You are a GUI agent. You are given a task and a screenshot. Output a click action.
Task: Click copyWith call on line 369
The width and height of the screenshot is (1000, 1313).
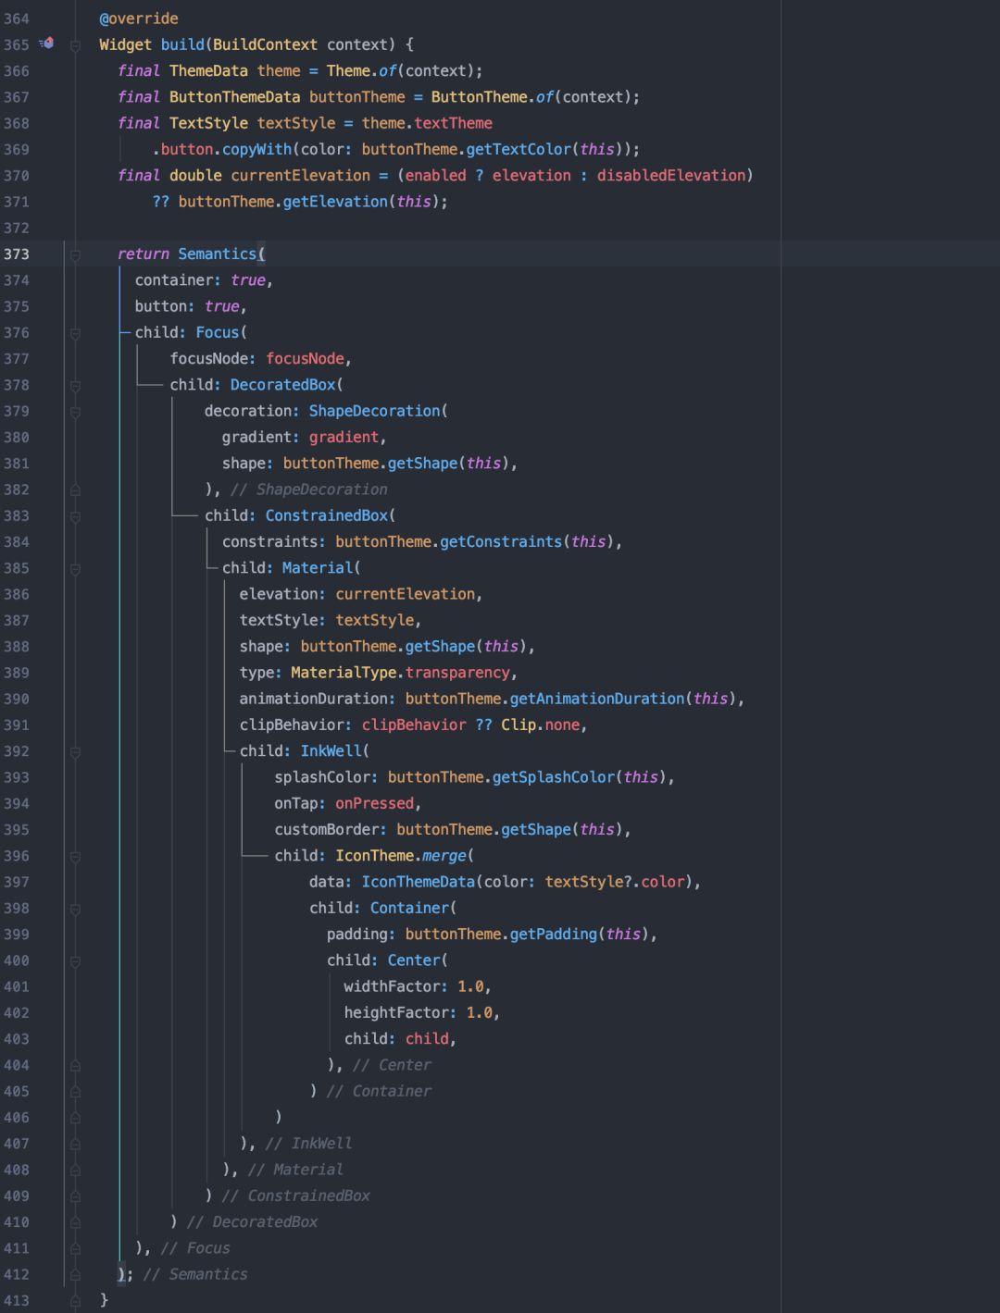click(x=256, y=149)
